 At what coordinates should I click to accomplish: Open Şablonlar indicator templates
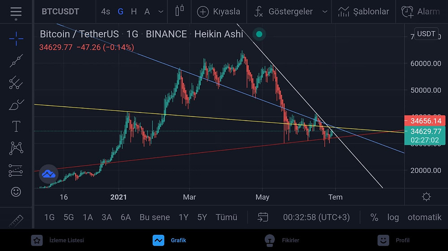click(363, 12)
